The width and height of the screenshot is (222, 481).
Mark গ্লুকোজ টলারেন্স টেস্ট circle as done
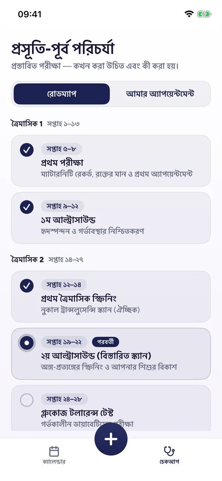coord(27,400)
